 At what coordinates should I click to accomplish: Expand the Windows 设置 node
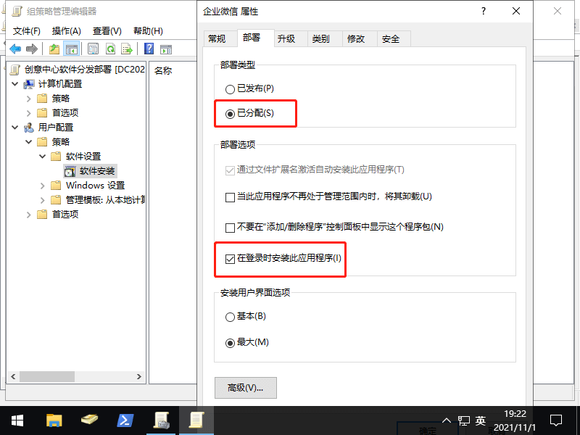click(x=43, y=186)
